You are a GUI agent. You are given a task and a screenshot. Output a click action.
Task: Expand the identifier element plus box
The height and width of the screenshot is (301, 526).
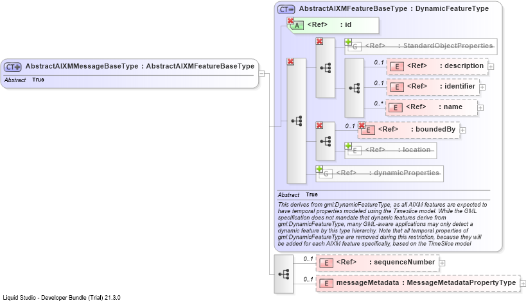(482, 87)
